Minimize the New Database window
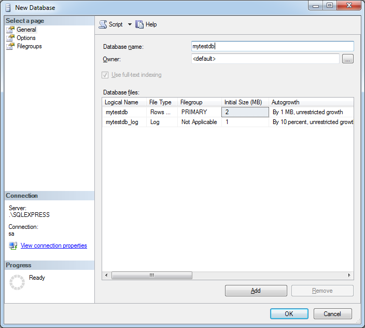Screen dimensions: 365x328 316,6
